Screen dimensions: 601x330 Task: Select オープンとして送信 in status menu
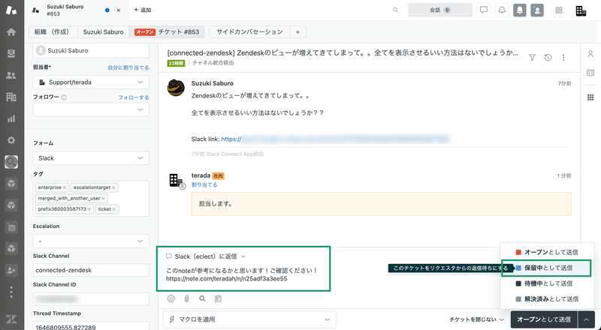[x=548, y=252]
